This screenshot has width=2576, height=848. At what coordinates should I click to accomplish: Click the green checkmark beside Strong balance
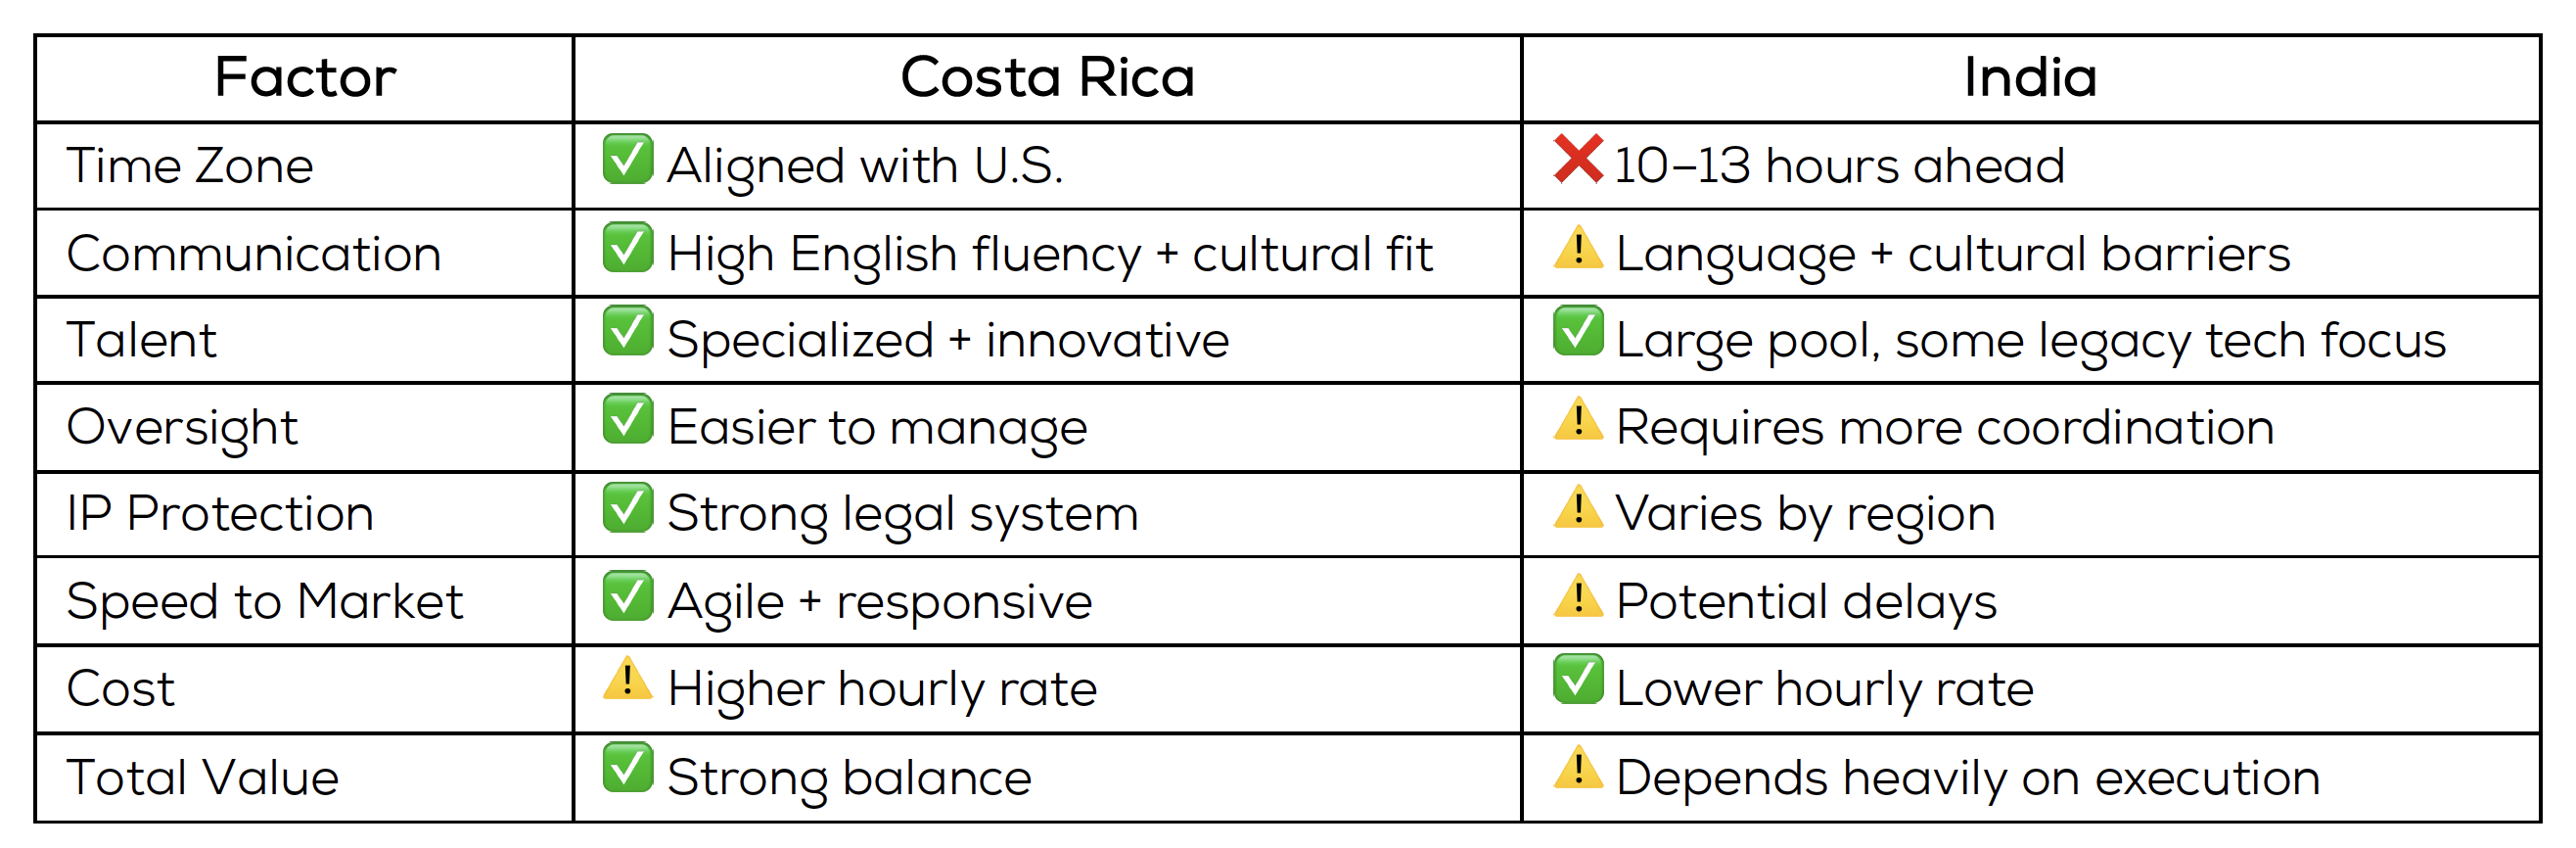628,767
